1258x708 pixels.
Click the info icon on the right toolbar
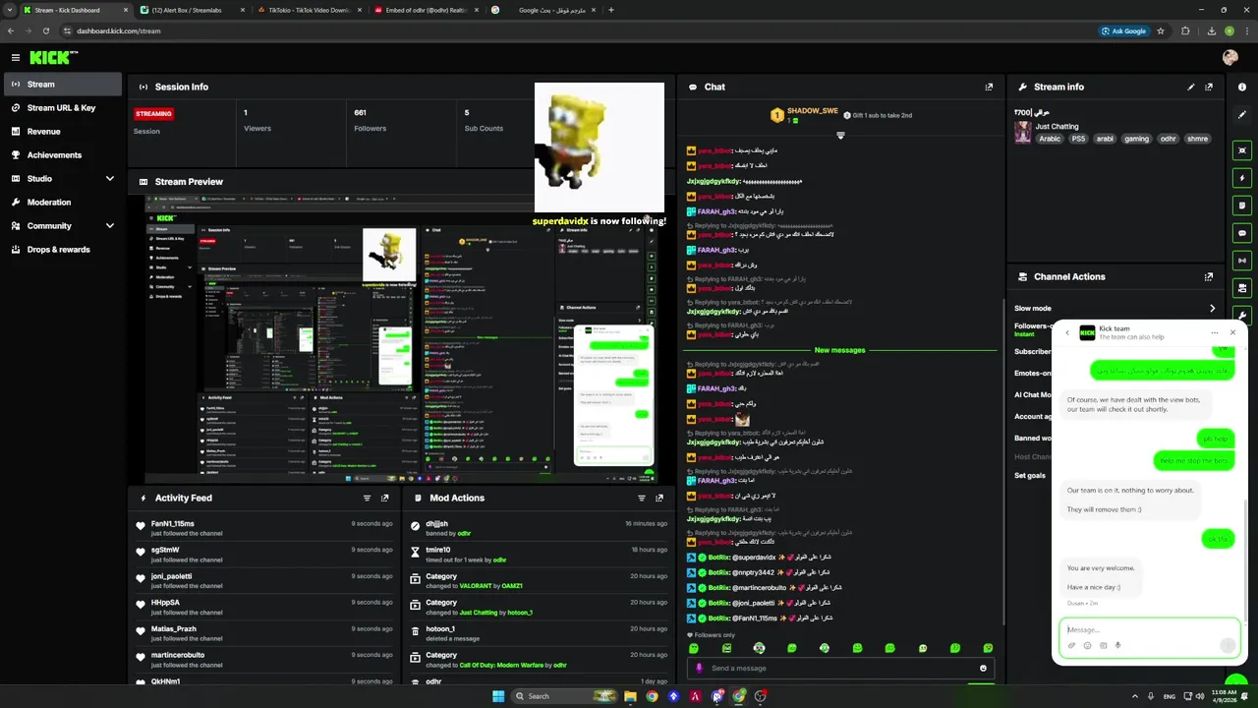tap(1242, 88)
